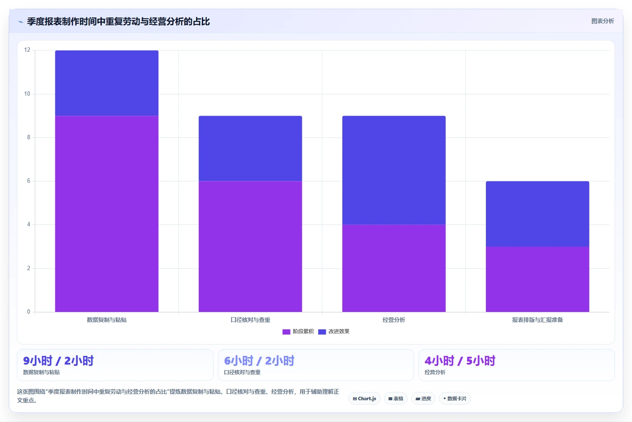
Task: Click the y-axis value 6
Action: 29,181
